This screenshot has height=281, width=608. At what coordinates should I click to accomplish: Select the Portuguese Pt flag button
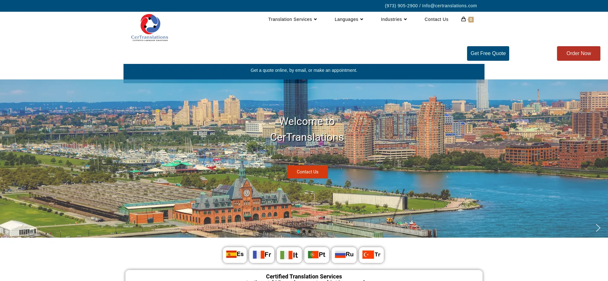pyautogui.click(x=316, y=255)
